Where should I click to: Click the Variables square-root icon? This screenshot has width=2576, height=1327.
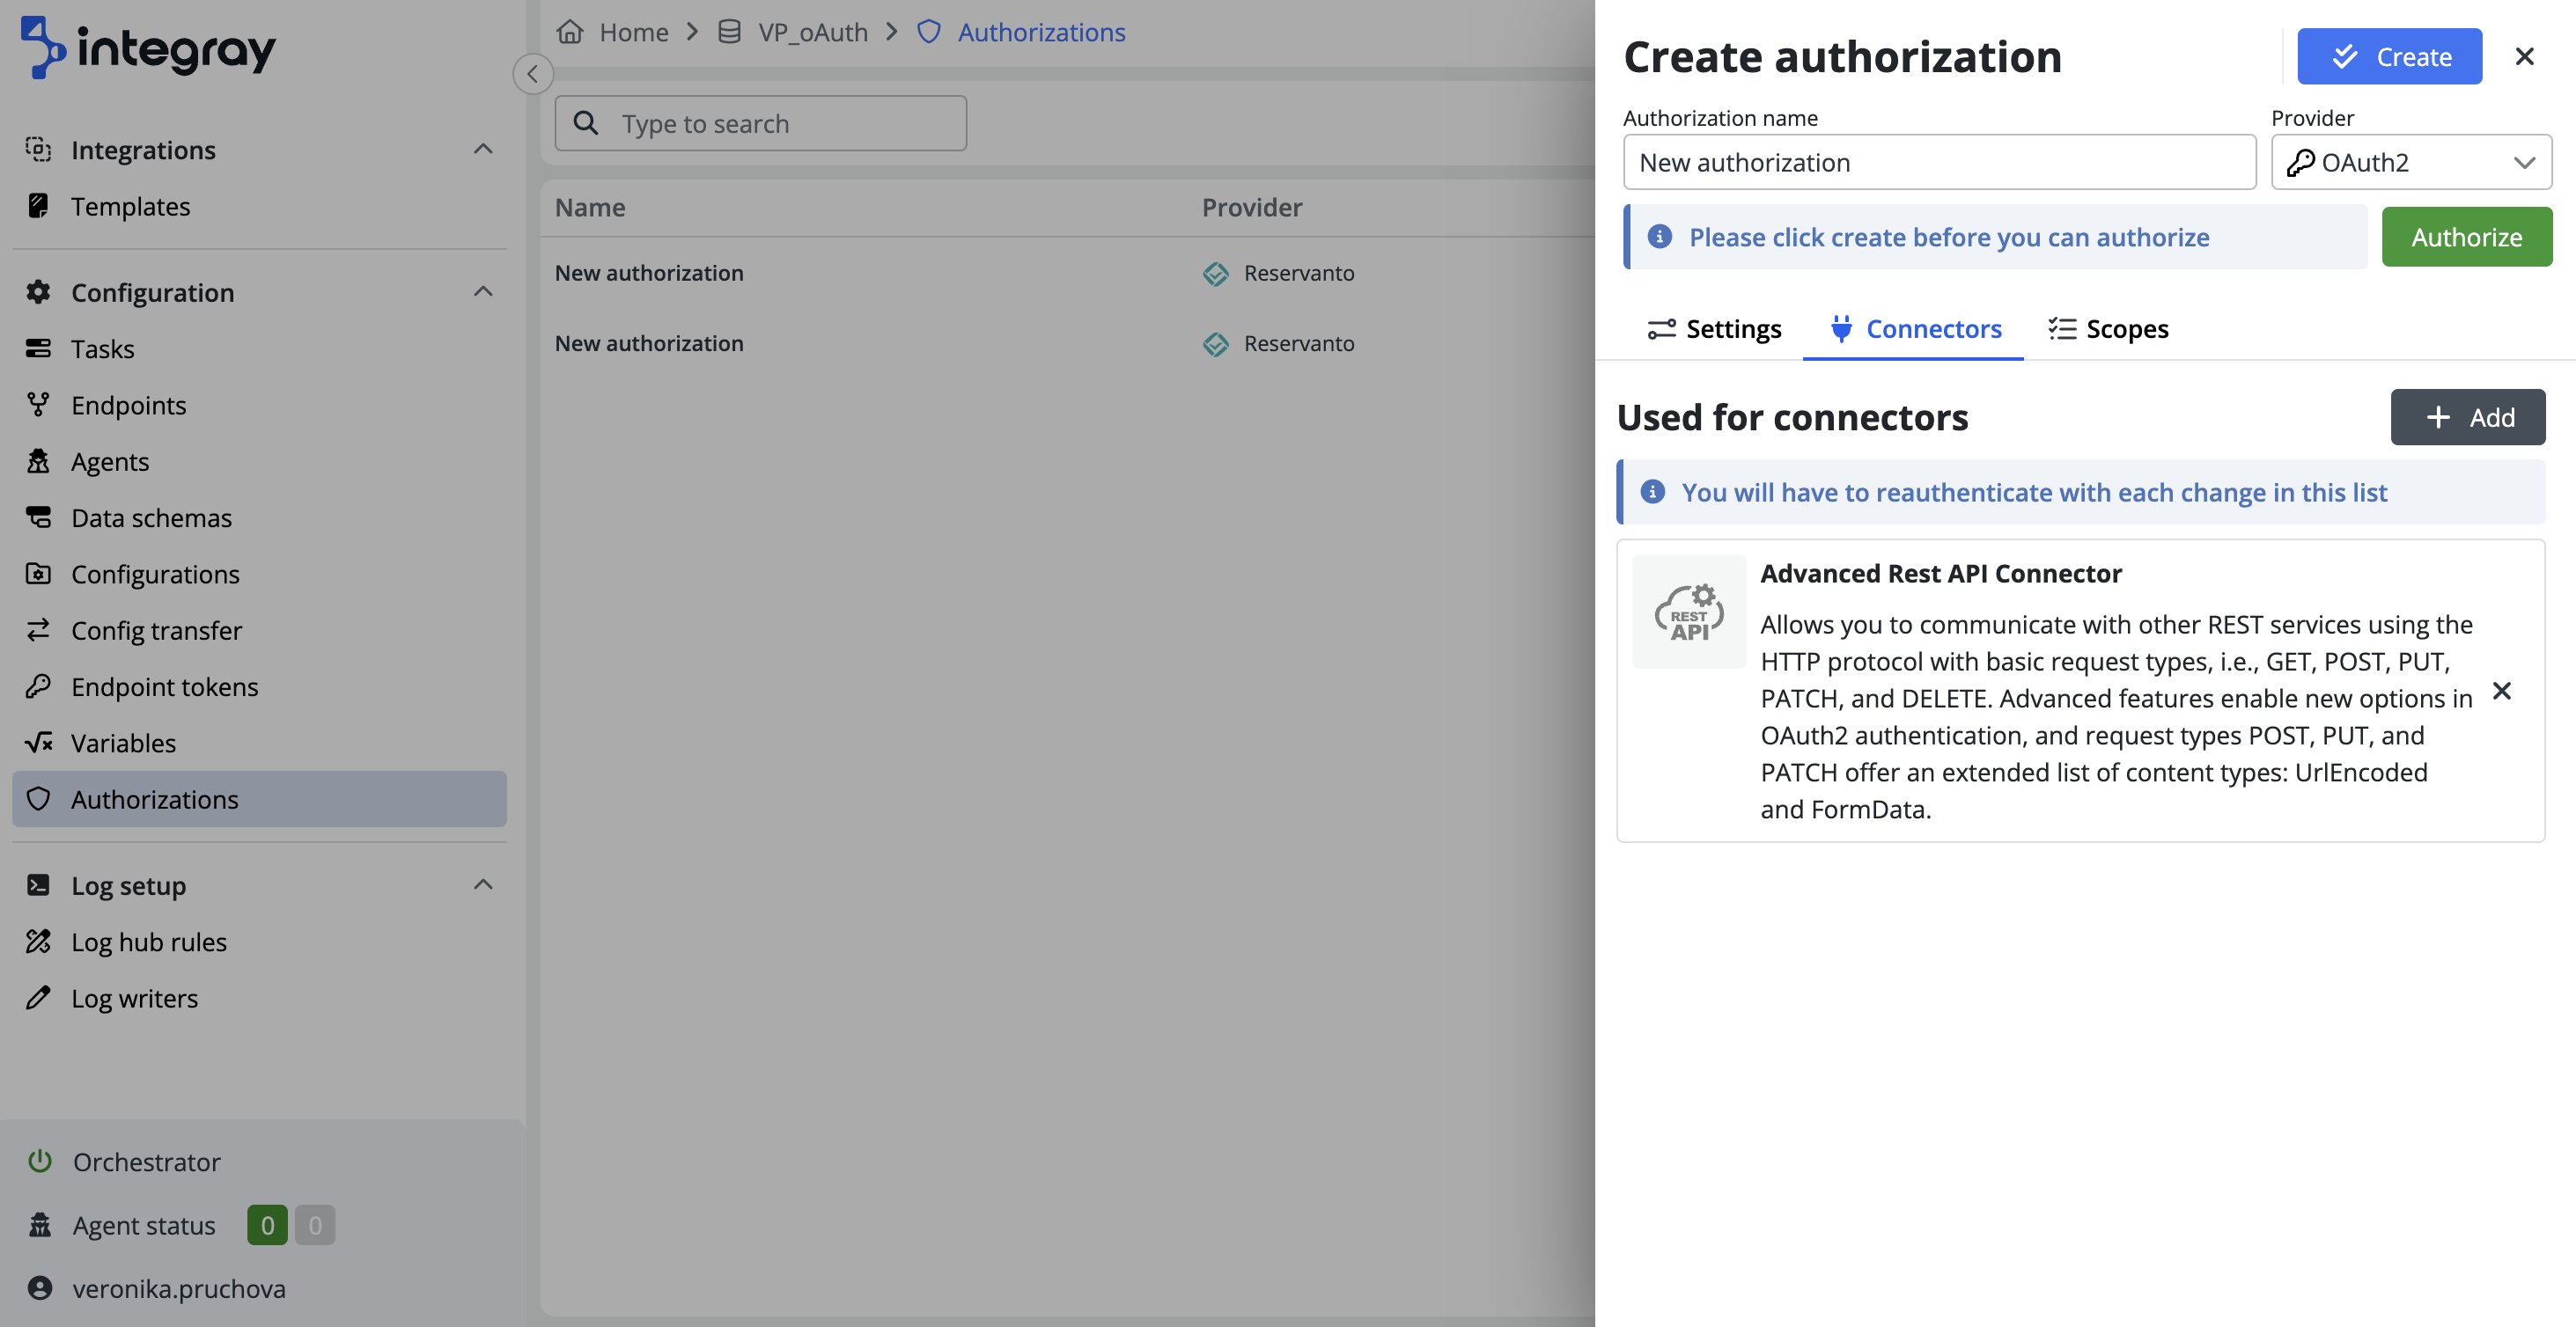38,743
